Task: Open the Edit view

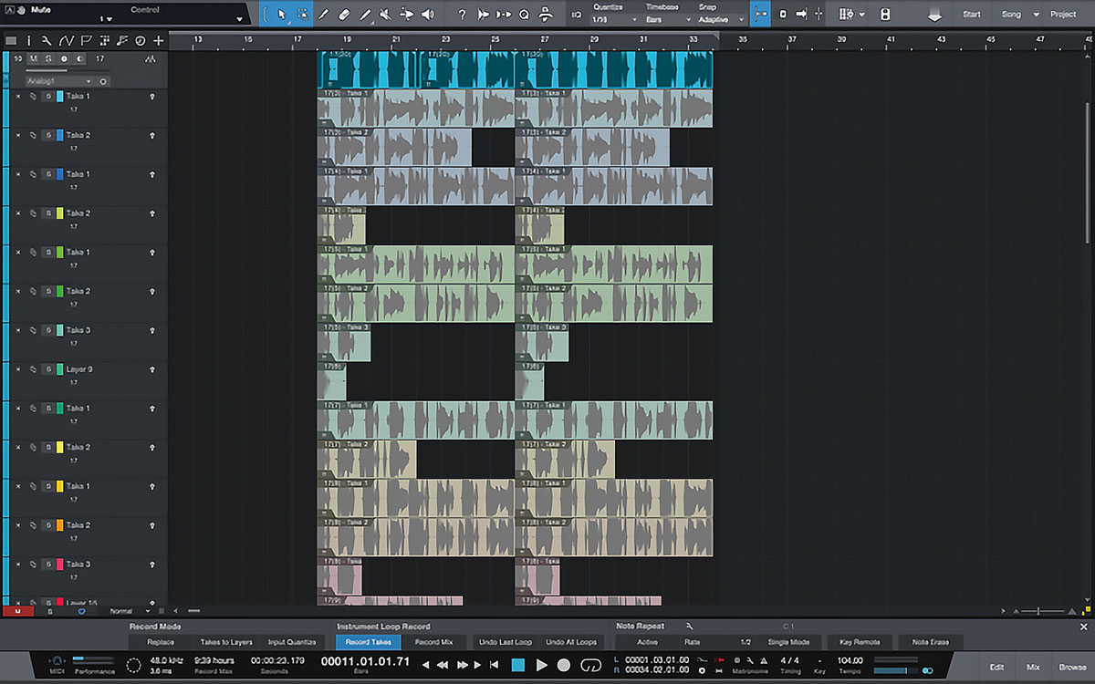Action: [x=996, y=667]
